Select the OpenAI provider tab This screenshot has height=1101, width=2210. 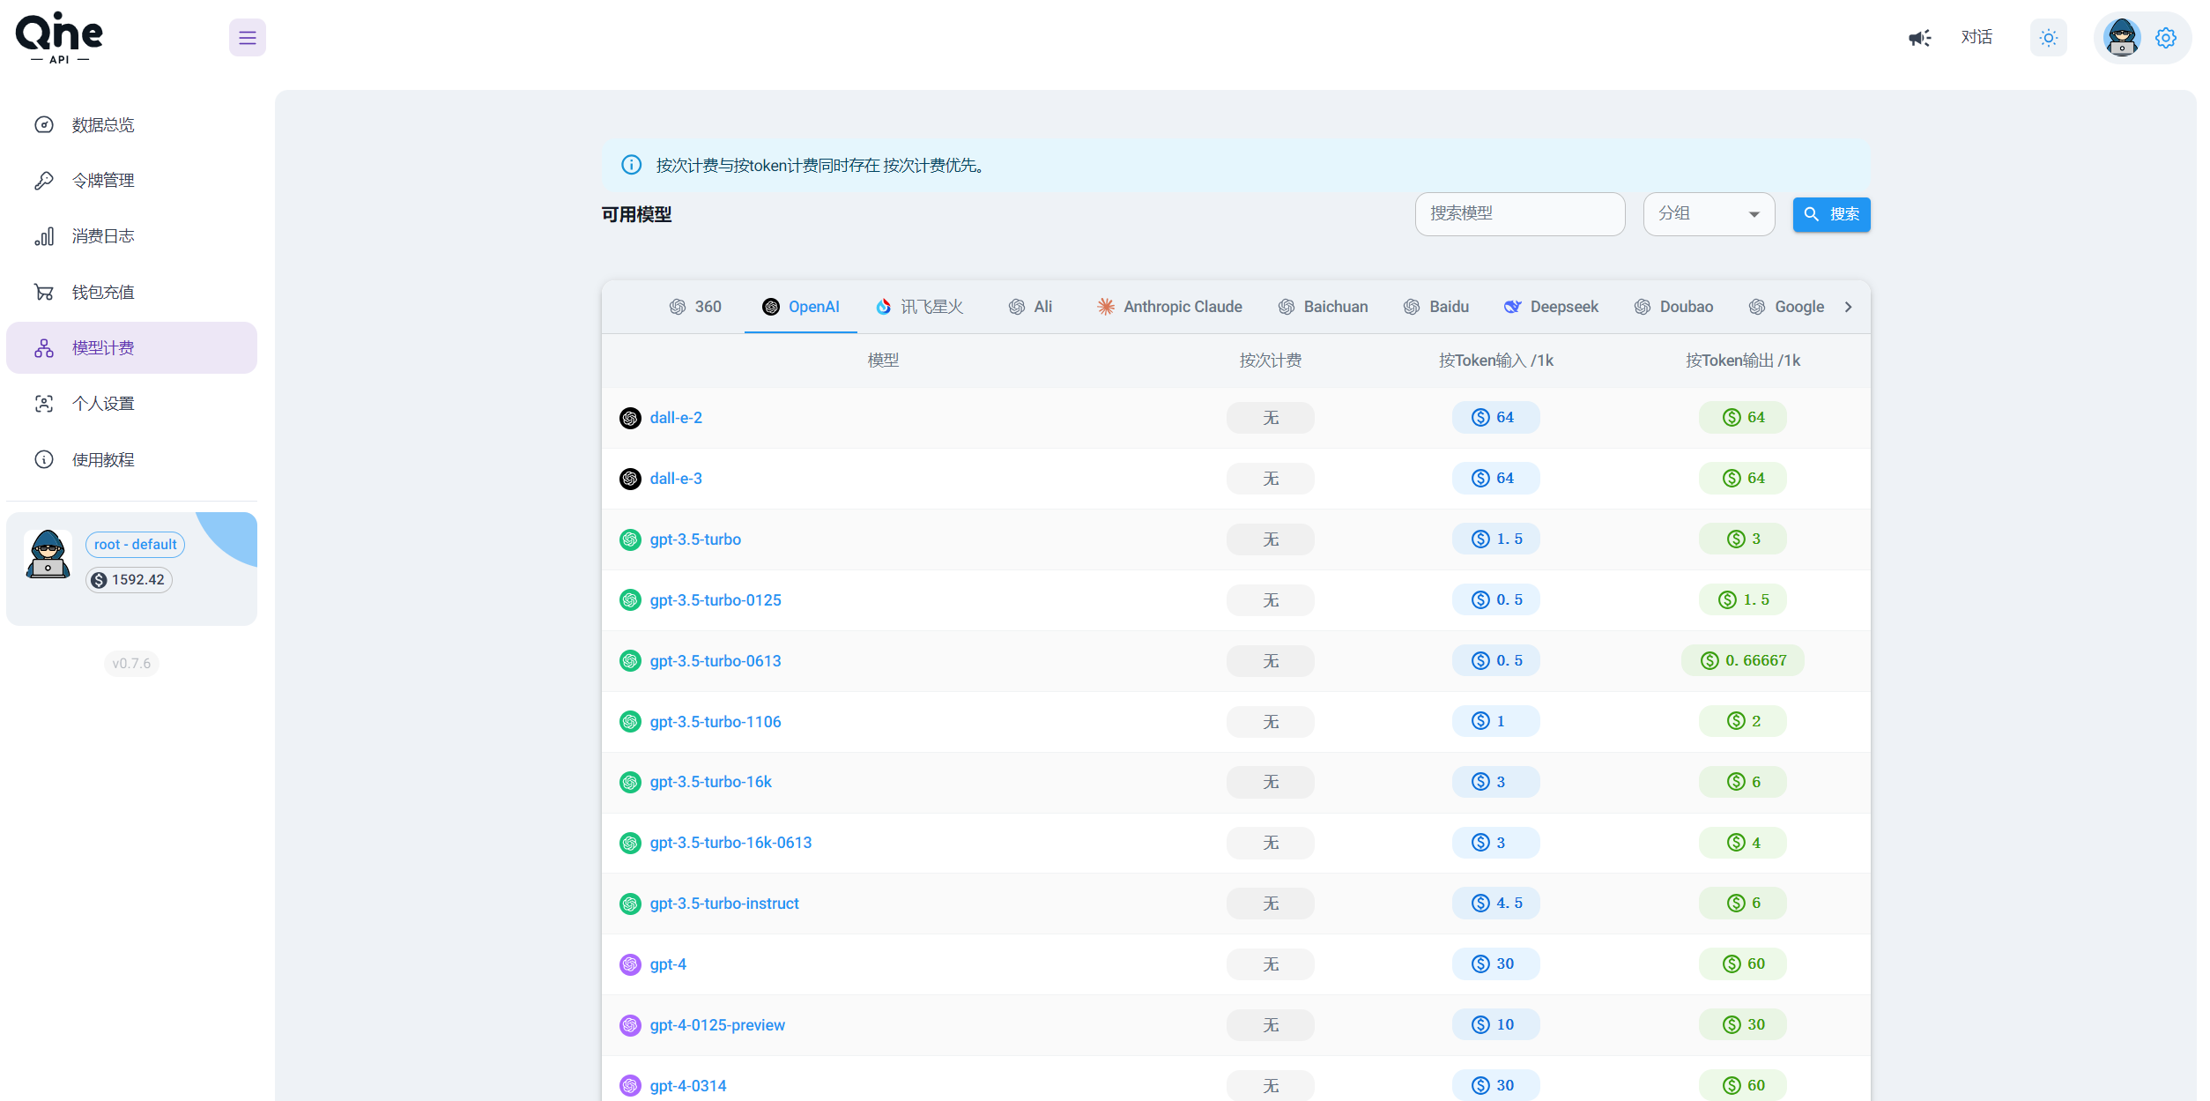pyautogui.click(x=800, y=307)
